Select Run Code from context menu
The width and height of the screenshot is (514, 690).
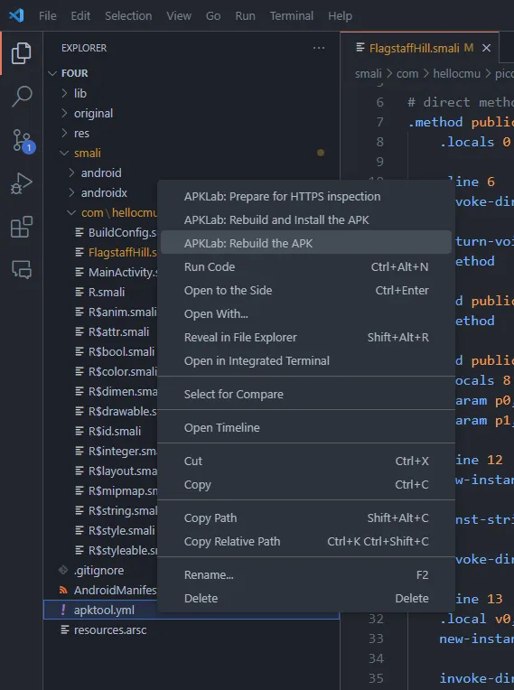[x=306, y=266]
